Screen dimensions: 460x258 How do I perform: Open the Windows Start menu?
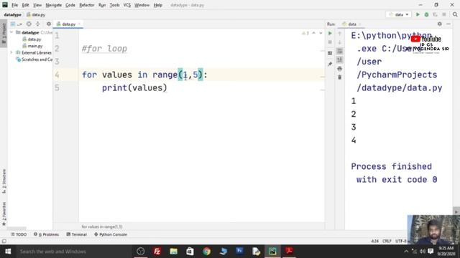click(x=8, y=252)
